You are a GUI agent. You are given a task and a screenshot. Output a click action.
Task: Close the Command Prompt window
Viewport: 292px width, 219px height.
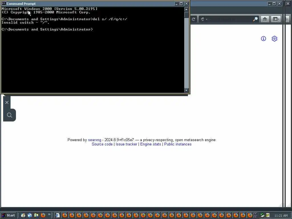(186, 4)
